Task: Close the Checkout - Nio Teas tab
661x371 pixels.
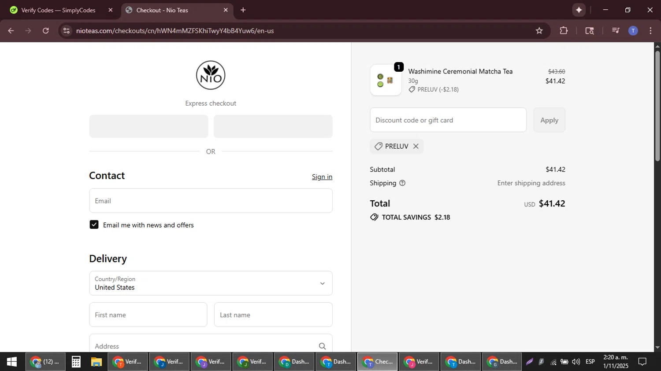Action: point(226,10)
